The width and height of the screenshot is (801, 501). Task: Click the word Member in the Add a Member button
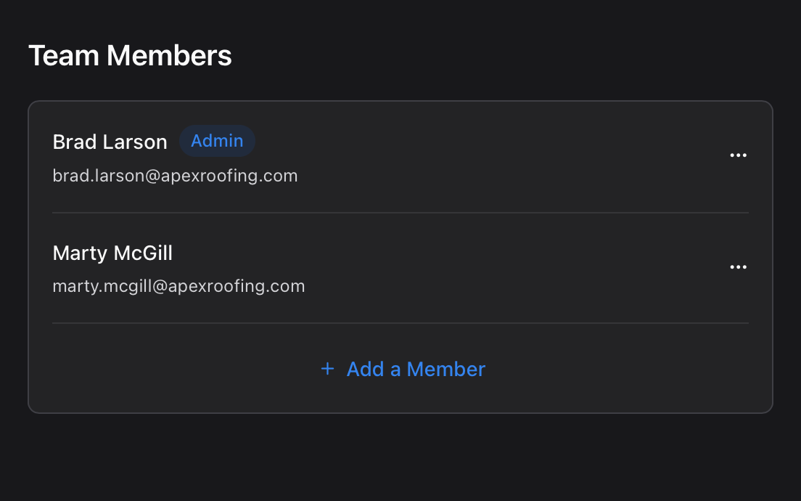(445, 369)
